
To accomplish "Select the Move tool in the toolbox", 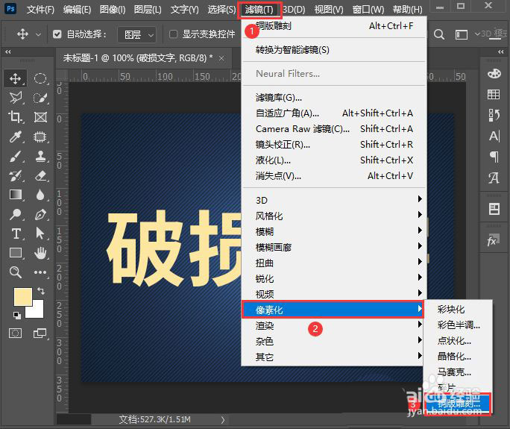I will tap(16, 79).
